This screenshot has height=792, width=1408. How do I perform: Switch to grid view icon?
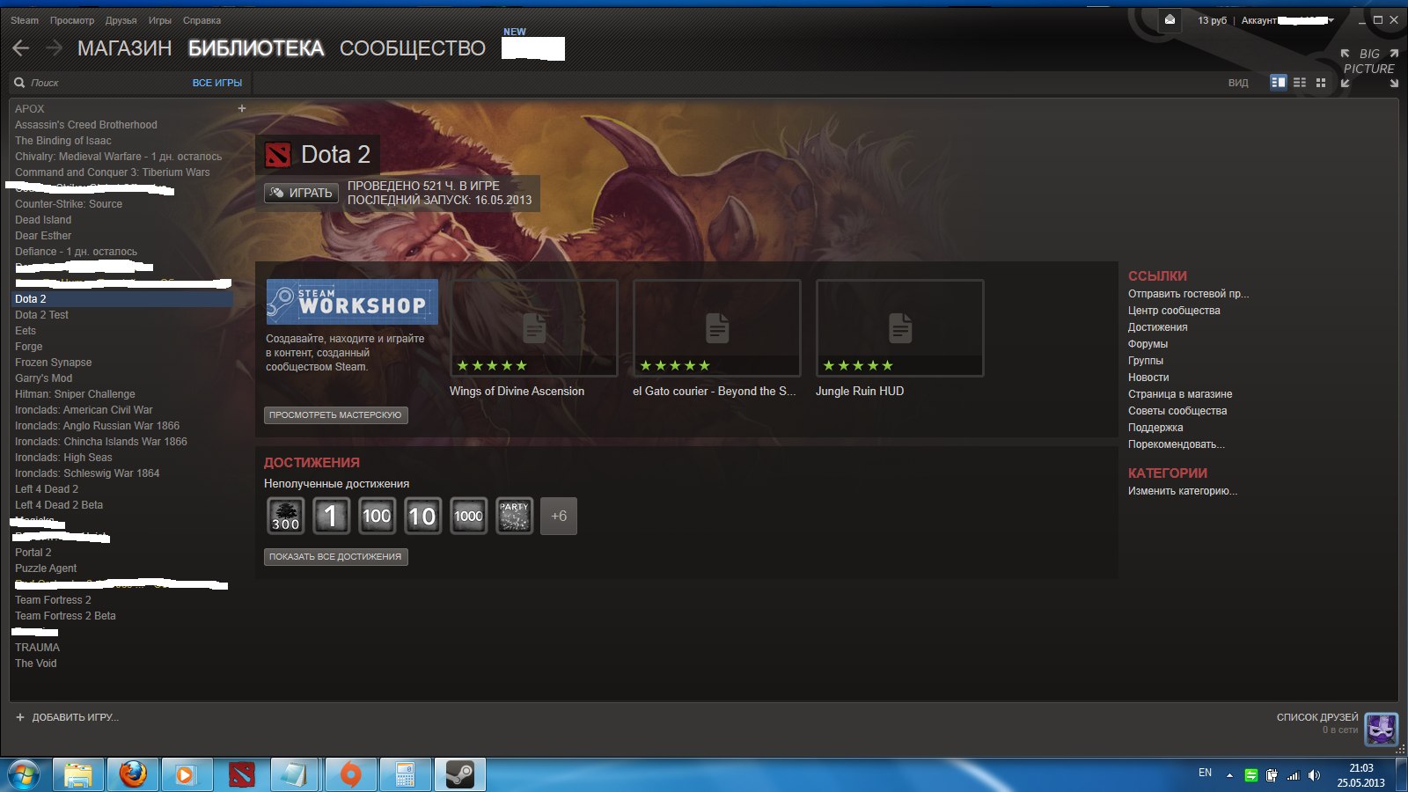coord(1321,82)
